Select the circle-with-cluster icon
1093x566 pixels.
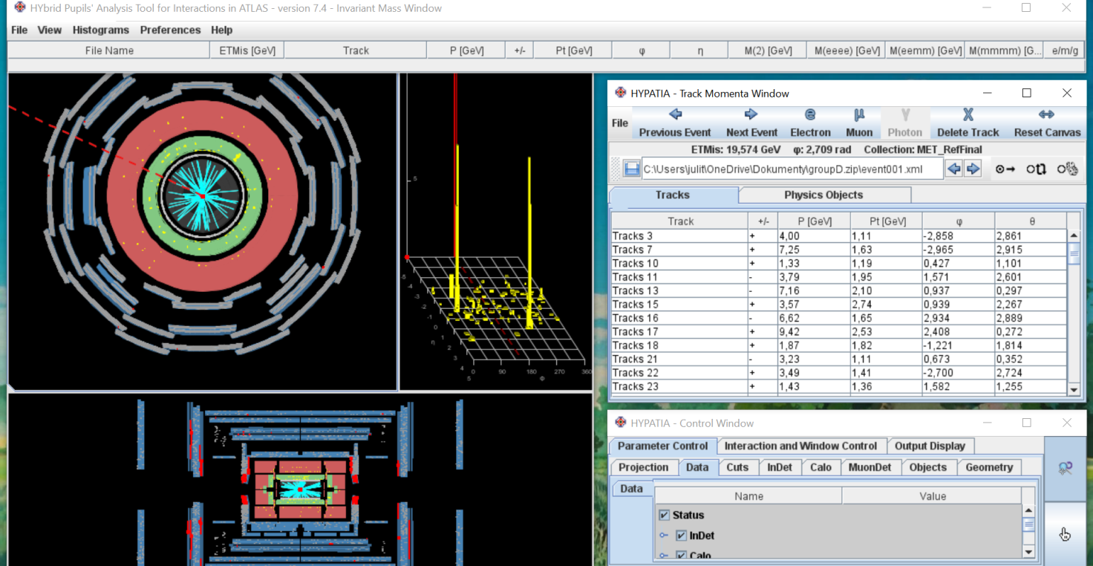click(1068, 169)
